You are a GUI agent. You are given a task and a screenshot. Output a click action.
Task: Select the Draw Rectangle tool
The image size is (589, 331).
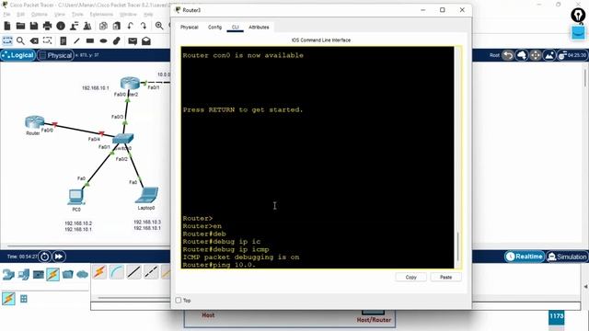(x=90, y=40)
